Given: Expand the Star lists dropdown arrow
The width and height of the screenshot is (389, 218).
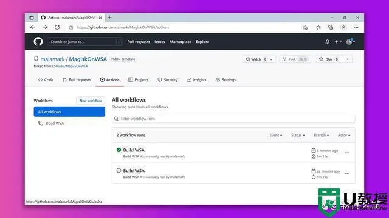Looking at the screenshot, I should (x=348, y=59).
